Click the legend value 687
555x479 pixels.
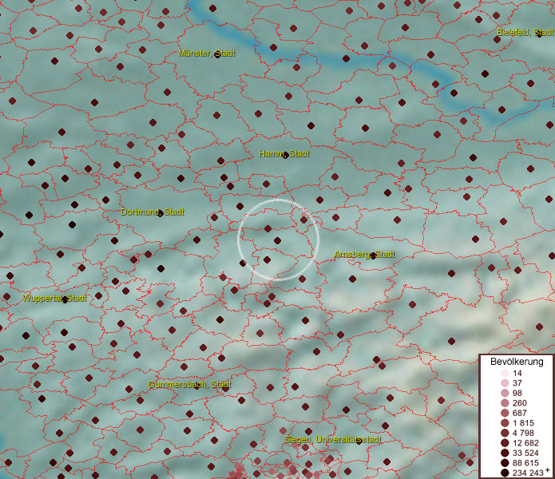point(520,413)
